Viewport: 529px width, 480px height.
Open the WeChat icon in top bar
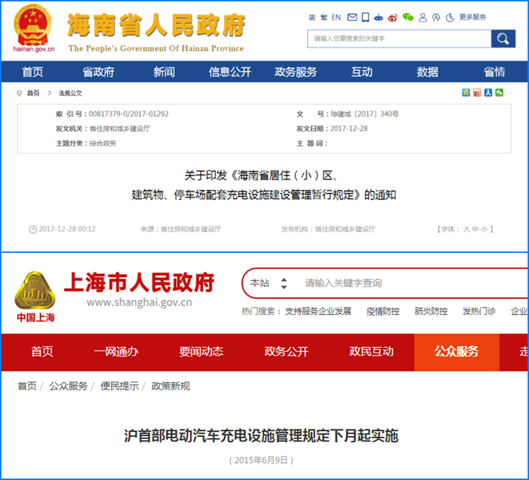(408, 18)
